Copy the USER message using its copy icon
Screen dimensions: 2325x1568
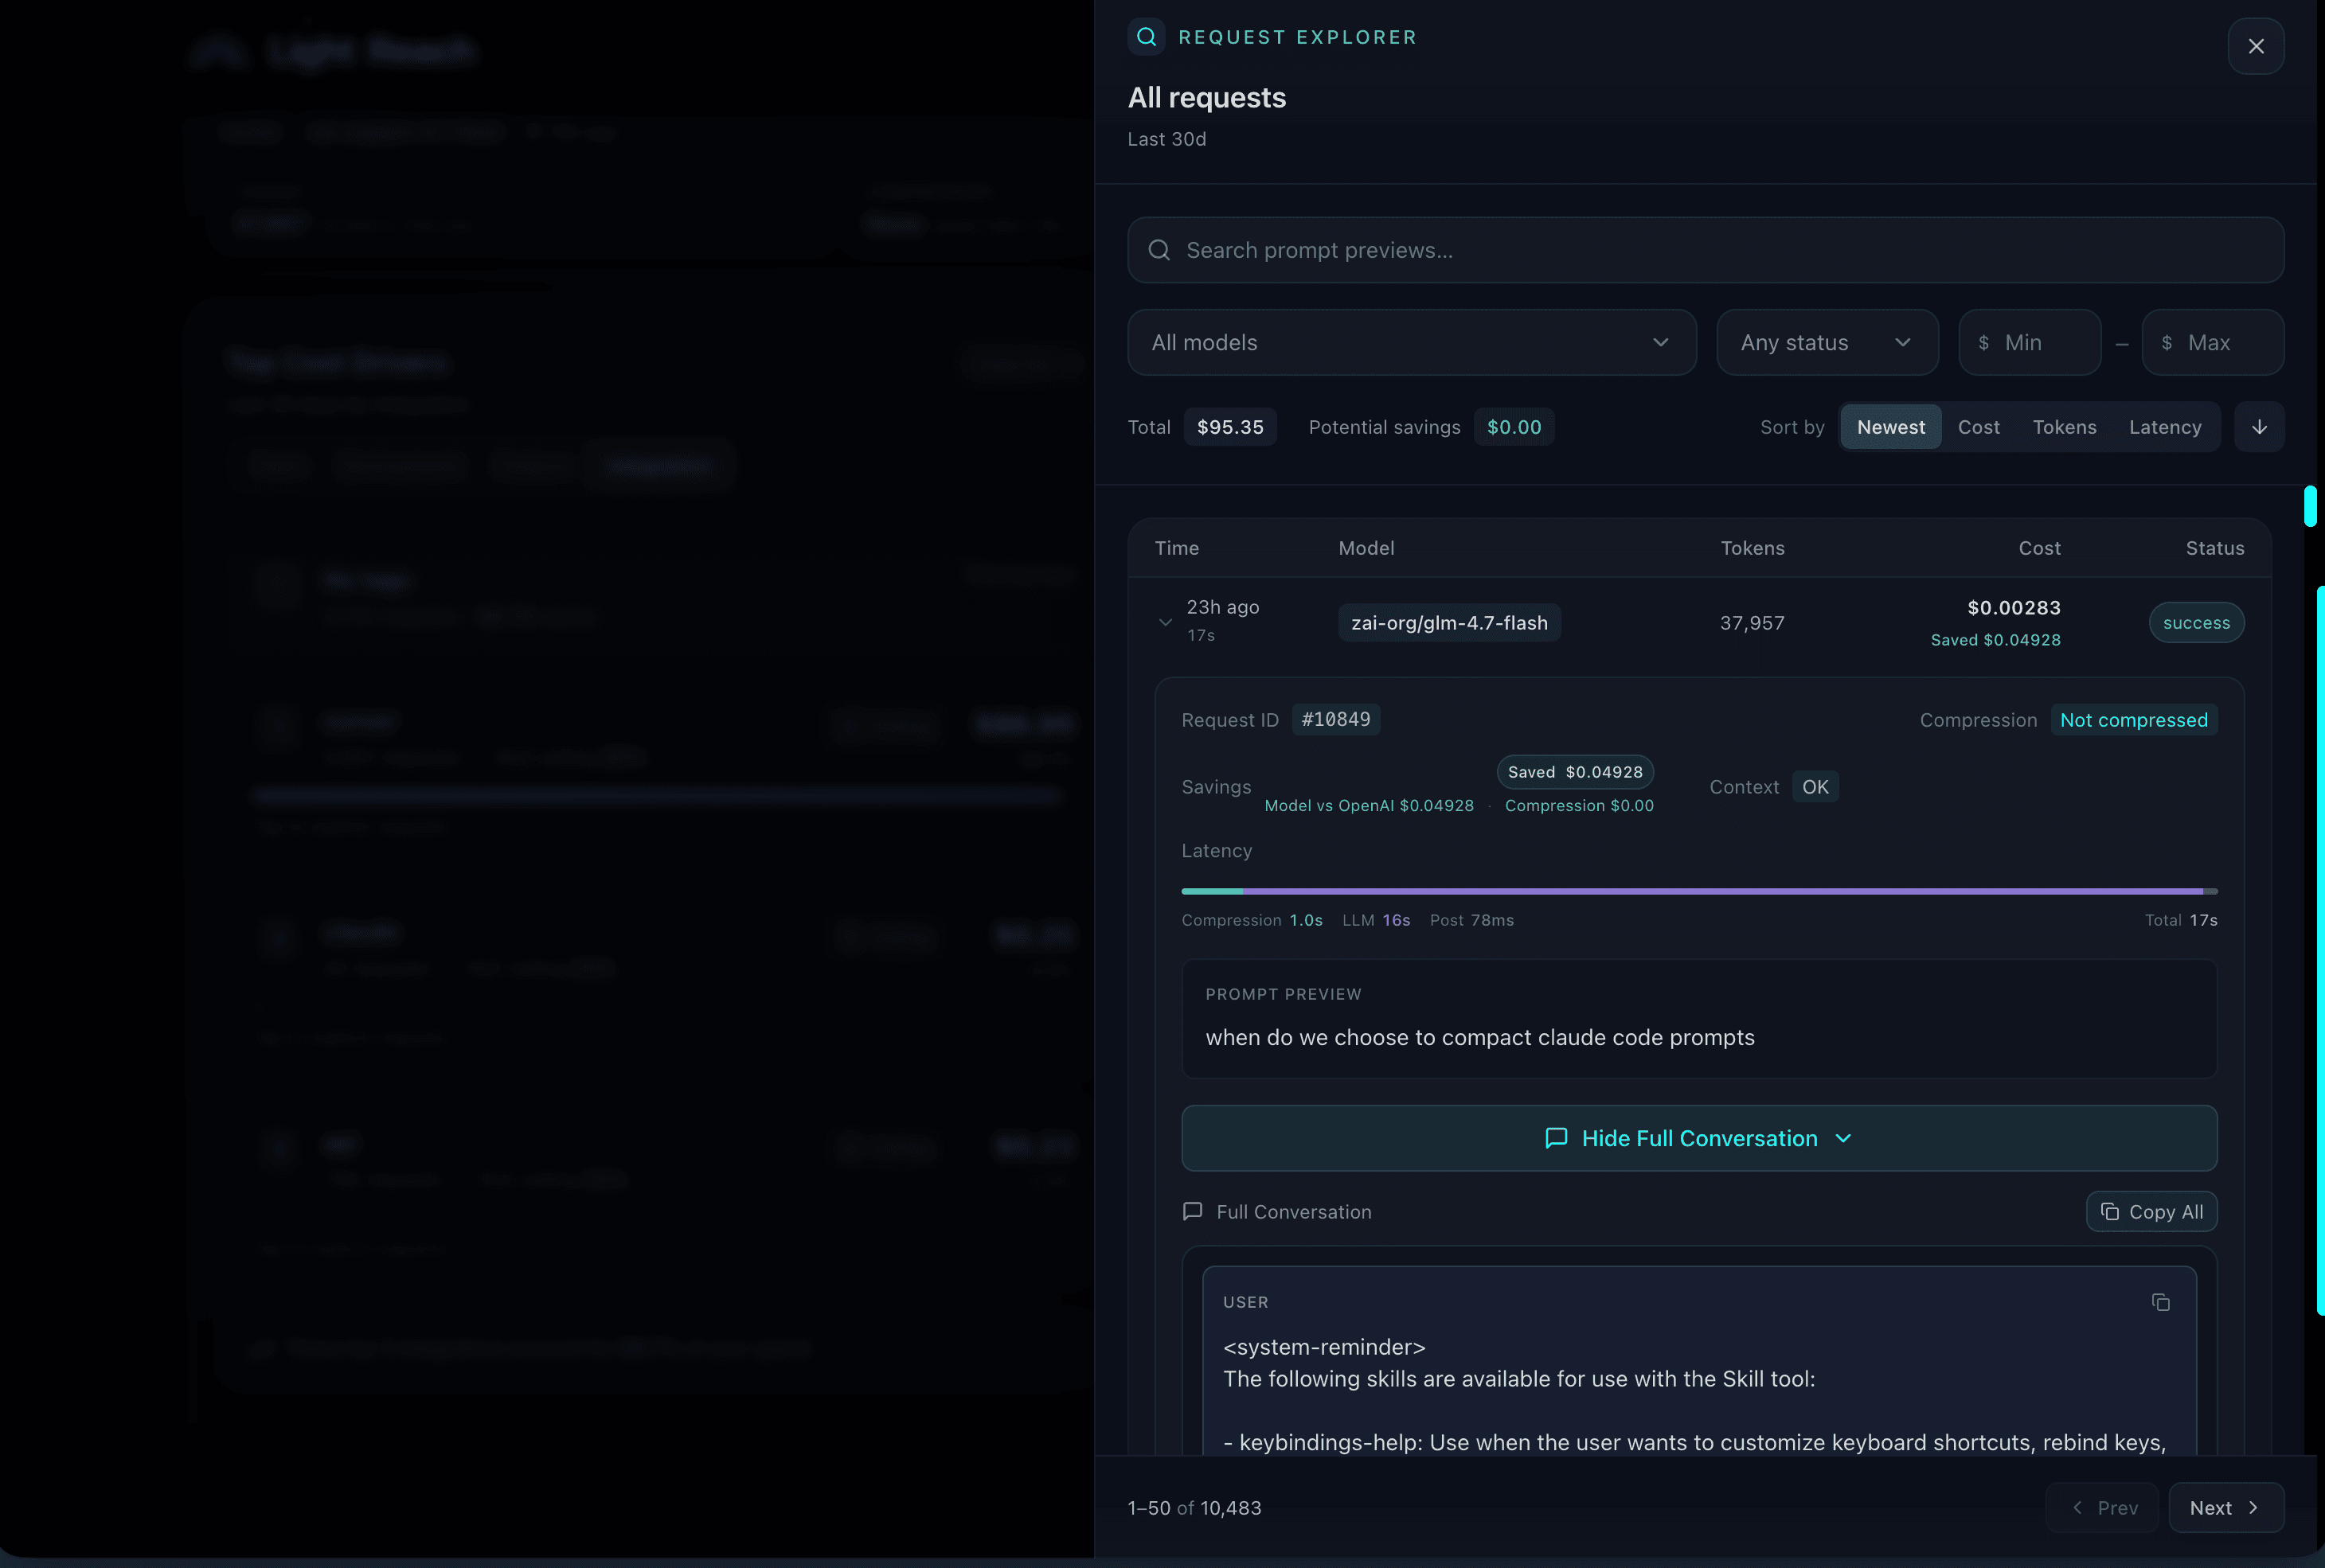point(2161,1302)
